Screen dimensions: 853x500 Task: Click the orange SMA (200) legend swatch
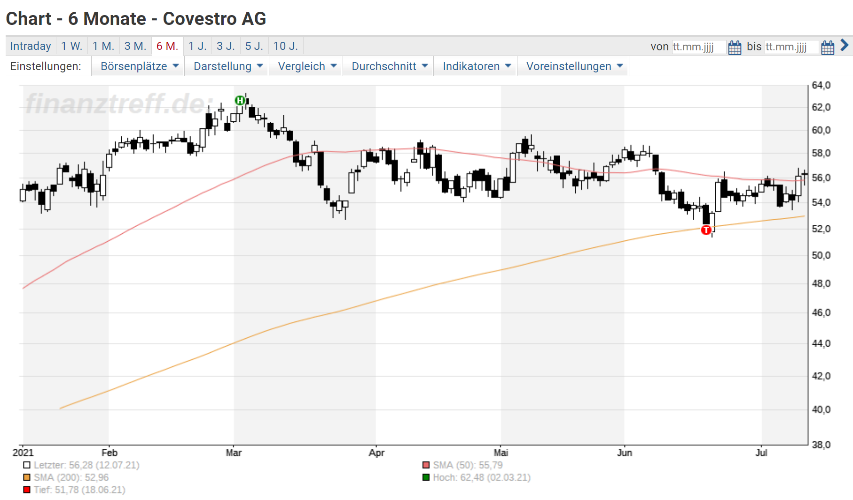pyautogui.click(x=27, y=477)
